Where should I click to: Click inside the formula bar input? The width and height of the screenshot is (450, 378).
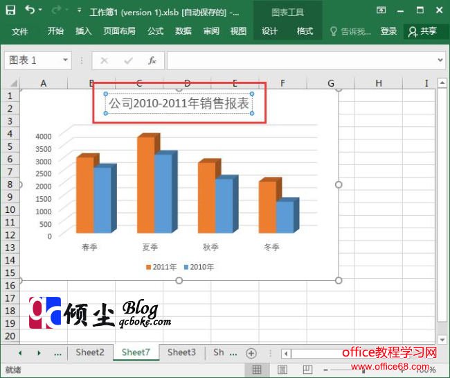coord(301,60)
